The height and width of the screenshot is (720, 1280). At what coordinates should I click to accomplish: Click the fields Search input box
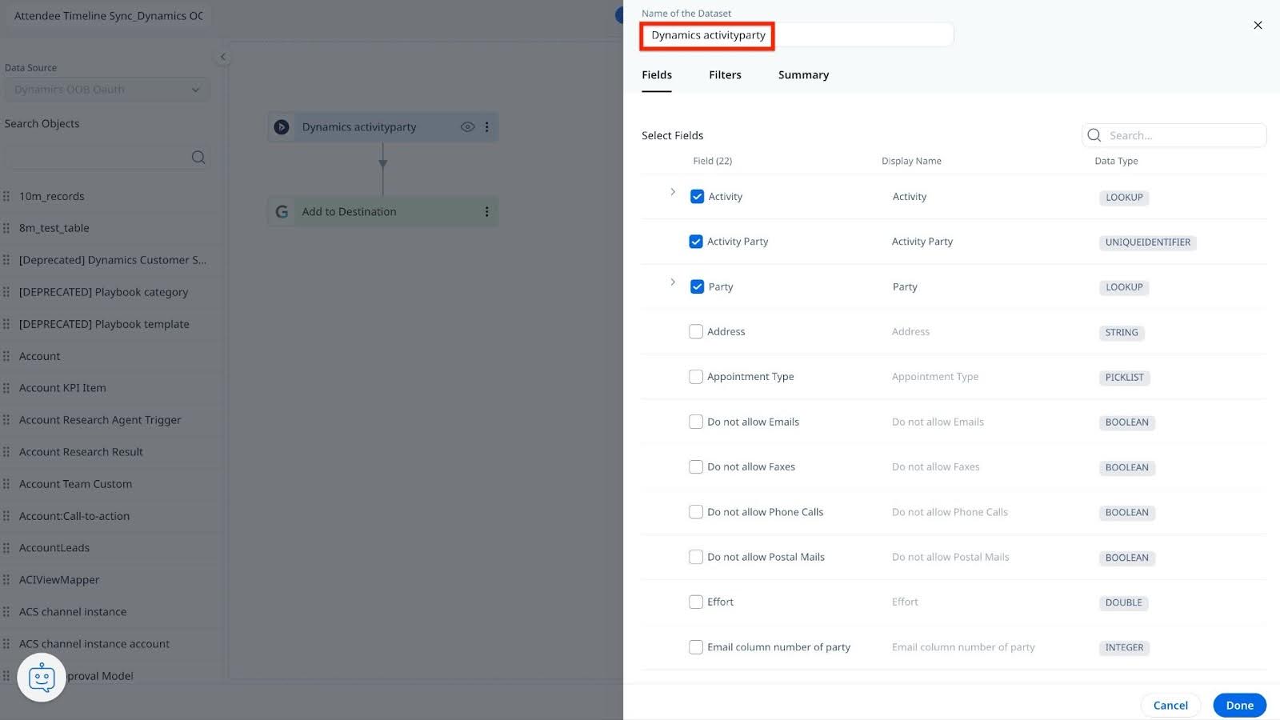pyautogui.click(x=1174, y=135)
